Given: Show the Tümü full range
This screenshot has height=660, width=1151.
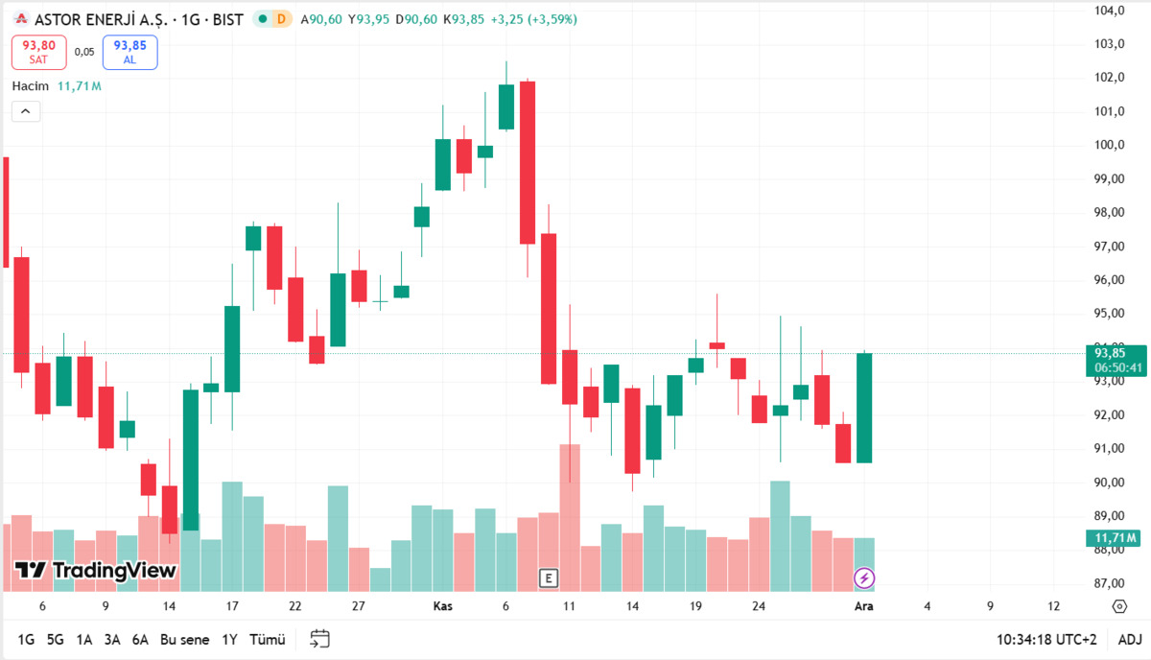Looking at the screenshot, I should click(x=266, y=639).
